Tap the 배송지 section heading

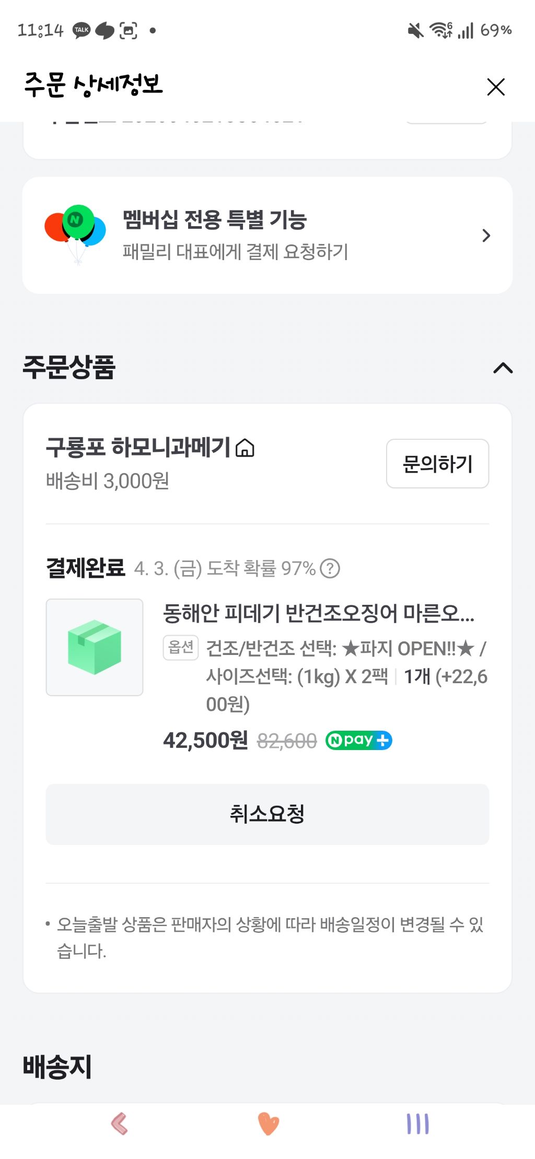(57, 1066)
